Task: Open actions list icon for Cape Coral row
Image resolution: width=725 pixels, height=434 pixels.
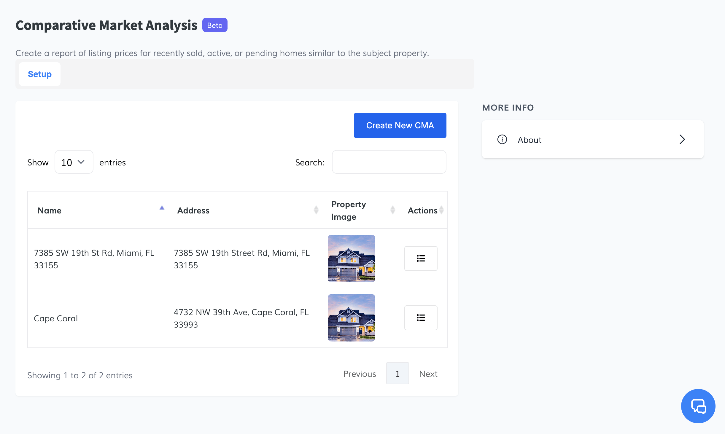Action: (x=420, y=317)
